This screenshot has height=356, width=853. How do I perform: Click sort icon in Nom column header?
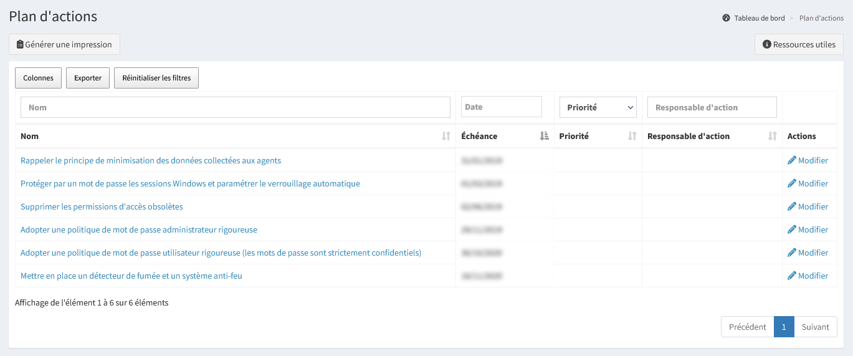tap(446, 136)
